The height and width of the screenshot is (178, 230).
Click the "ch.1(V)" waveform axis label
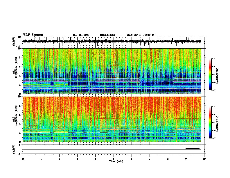pos(14,41)
